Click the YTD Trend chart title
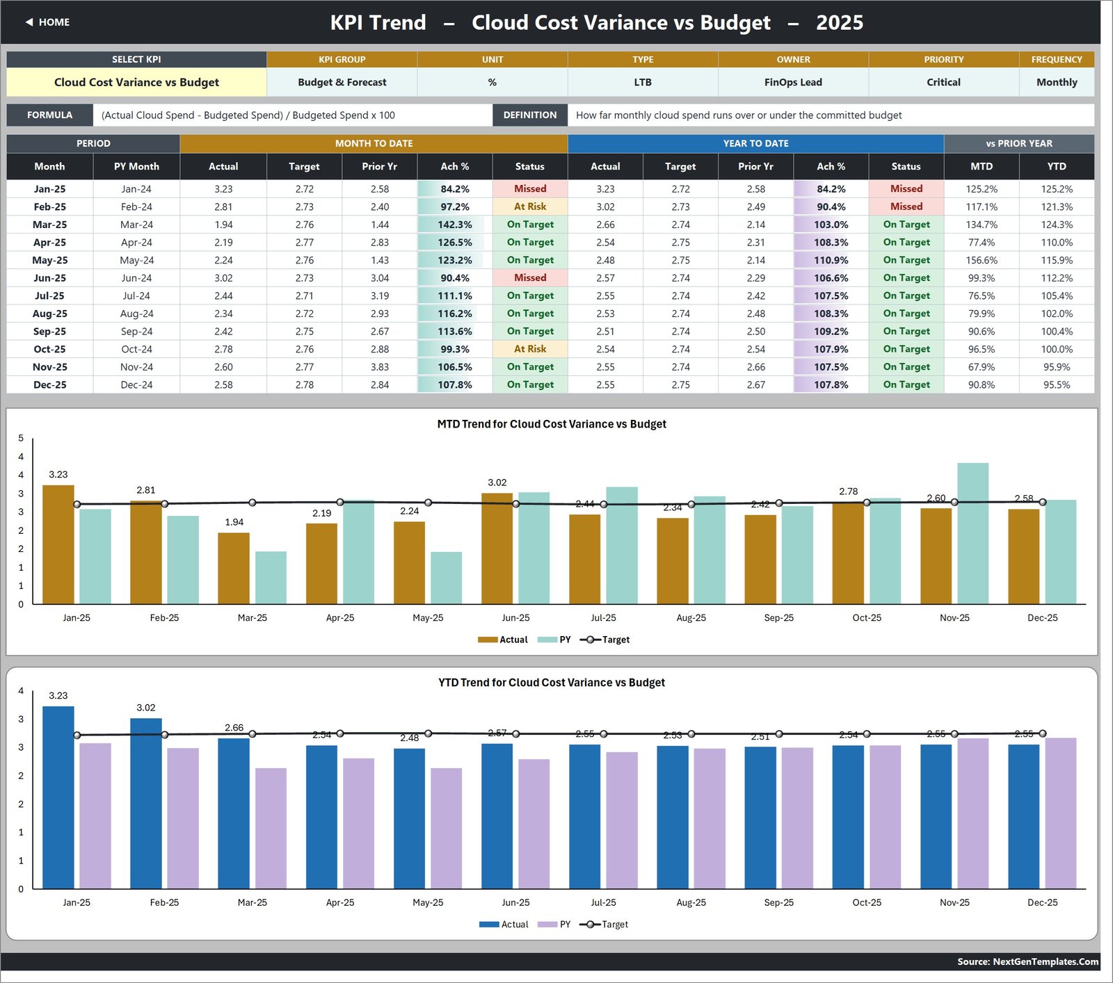 pyautogui.click(x=552, y=683)
